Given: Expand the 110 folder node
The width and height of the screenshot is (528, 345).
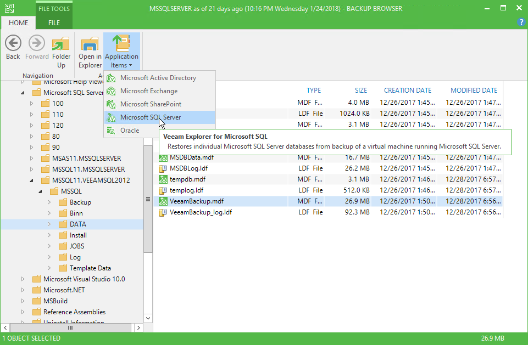Looking at the screenshot, I should click(x=31, y=114).
